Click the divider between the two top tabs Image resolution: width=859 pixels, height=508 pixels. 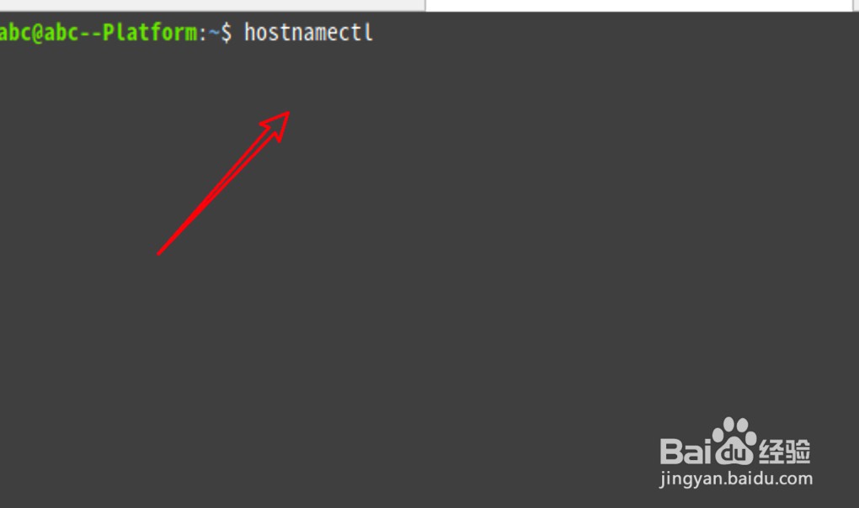425,5
